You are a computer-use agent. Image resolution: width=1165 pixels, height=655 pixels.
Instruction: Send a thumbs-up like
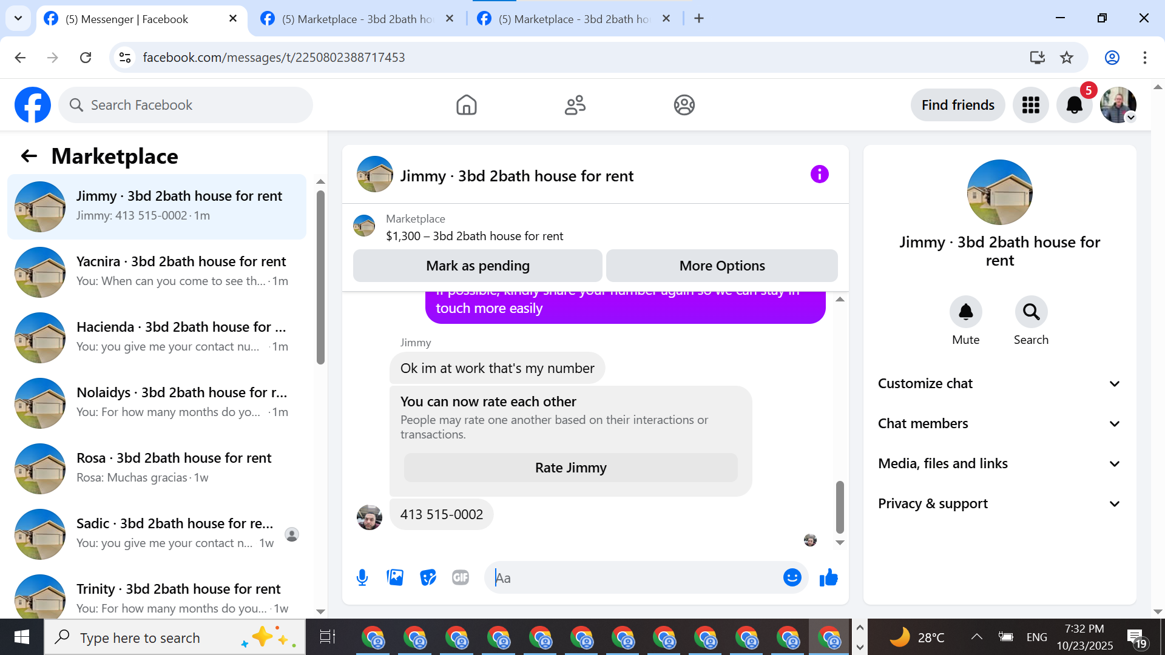coord(828,577)
